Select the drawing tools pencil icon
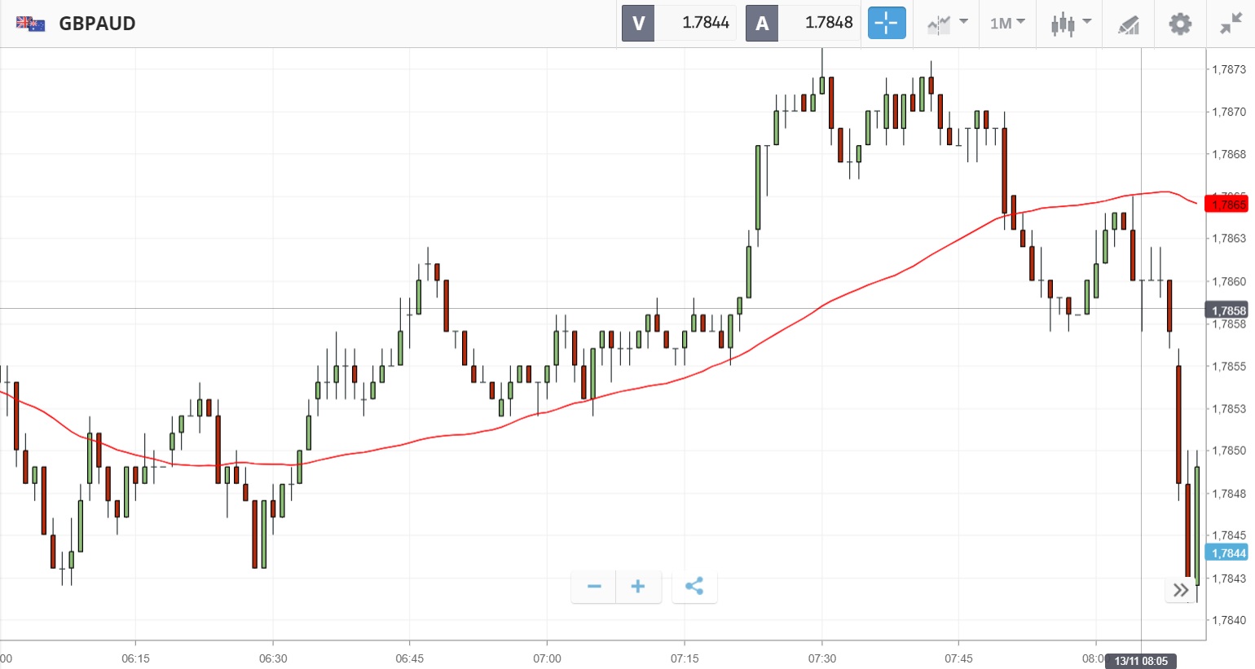Screen dimensions: 1255x669 [x=1129, y=24]
